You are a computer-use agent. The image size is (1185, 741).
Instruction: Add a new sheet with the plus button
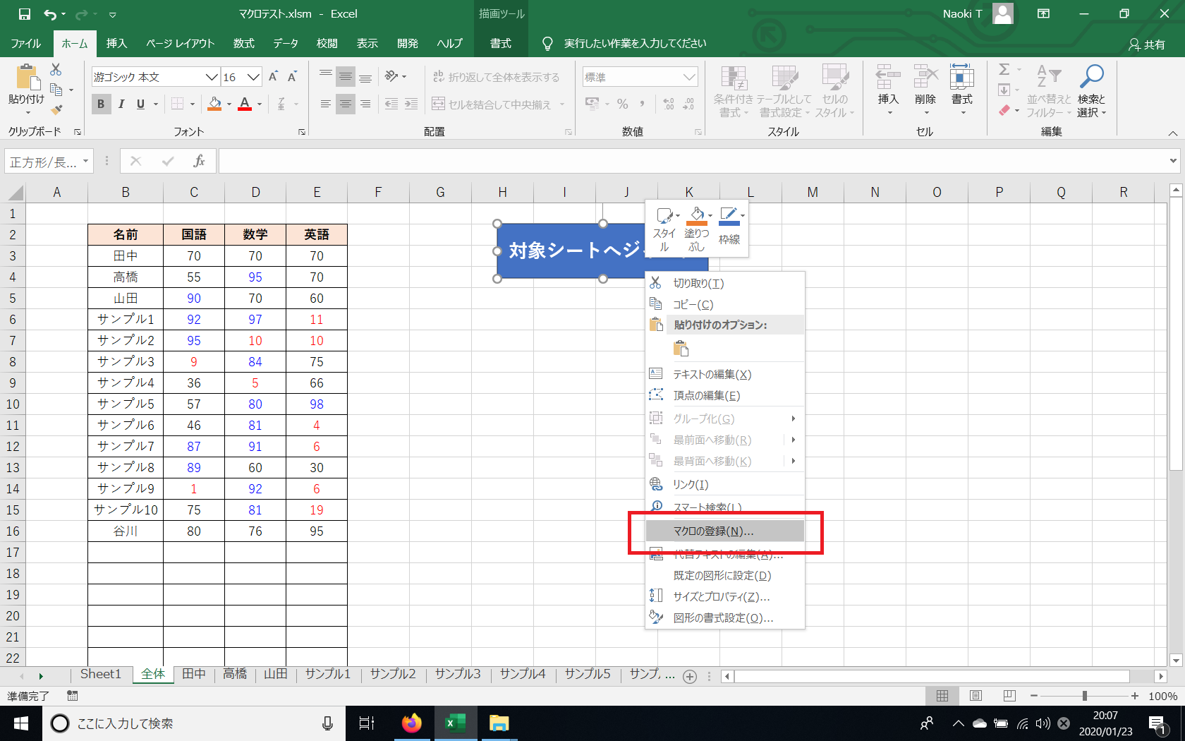[690, 676]
